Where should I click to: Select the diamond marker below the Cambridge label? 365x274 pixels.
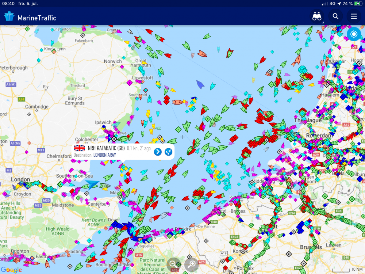29,114
